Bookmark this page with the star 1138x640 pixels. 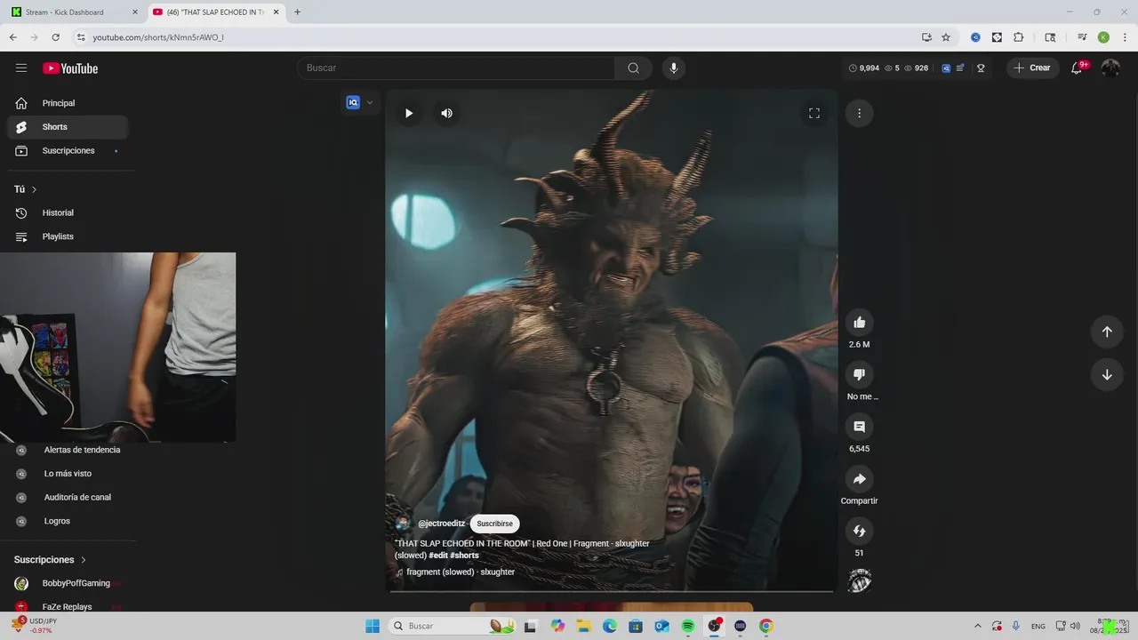coord(946,37)
